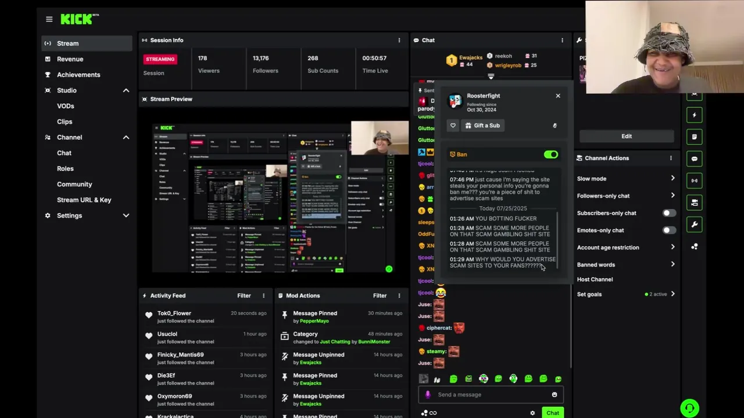
Task: Click the lightning bolt panel icon
Action: [x=694, y=115]
